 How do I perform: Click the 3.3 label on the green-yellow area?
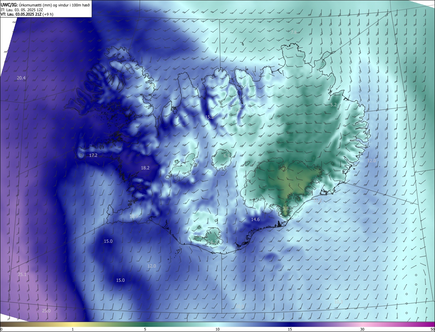click(x=285, y=208)
